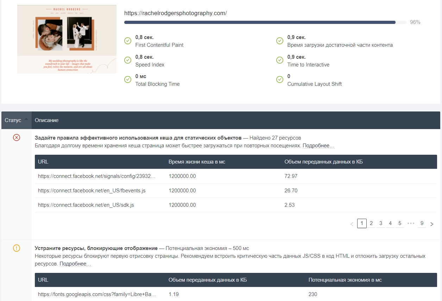Open page 2 of cache resources
The width and height of the screenshot is (442, 301).
[x=371, y=223]
